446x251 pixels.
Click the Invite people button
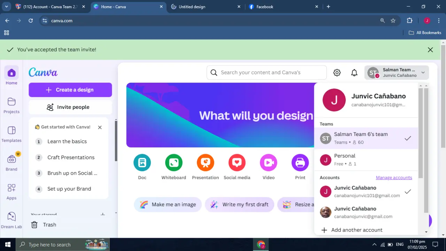click(70, 107)
